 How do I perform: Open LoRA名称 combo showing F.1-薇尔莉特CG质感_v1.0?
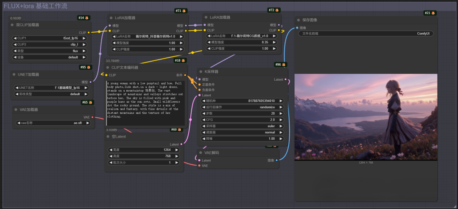coord(242,36)
